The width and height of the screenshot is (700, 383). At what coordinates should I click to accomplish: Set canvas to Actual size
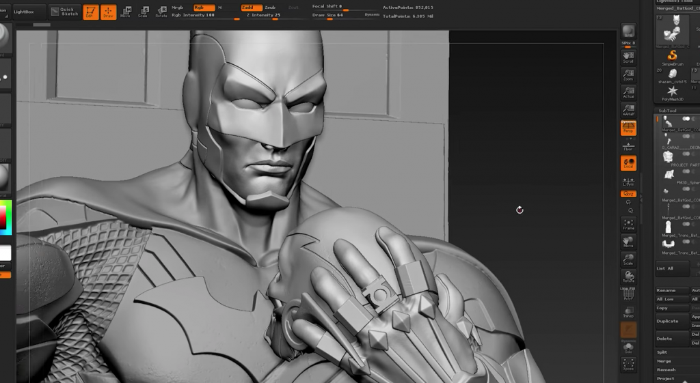coord(629,93)
